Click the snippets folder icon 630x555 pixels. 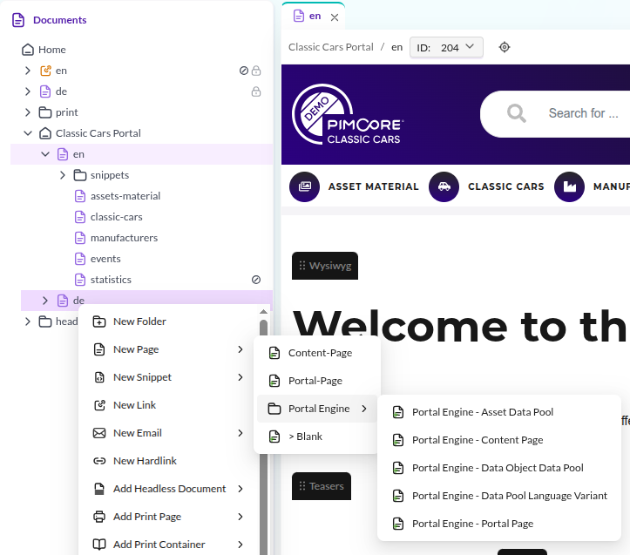(80, 175)
